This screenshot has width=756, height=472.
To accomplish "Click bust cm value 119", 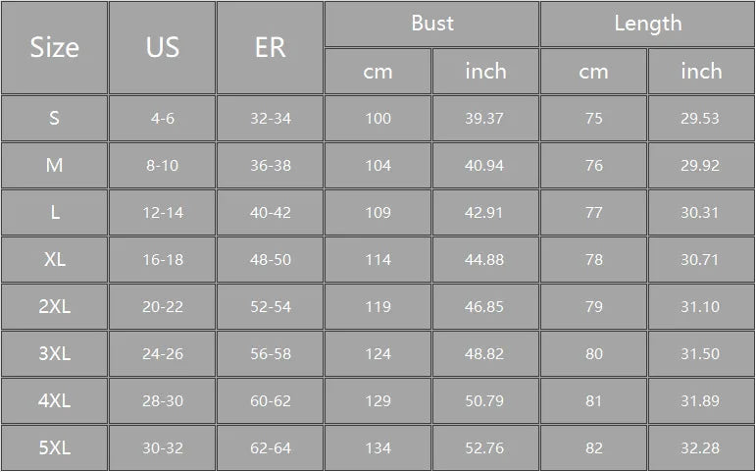I will pyautogui.click(x=378, y=307).
